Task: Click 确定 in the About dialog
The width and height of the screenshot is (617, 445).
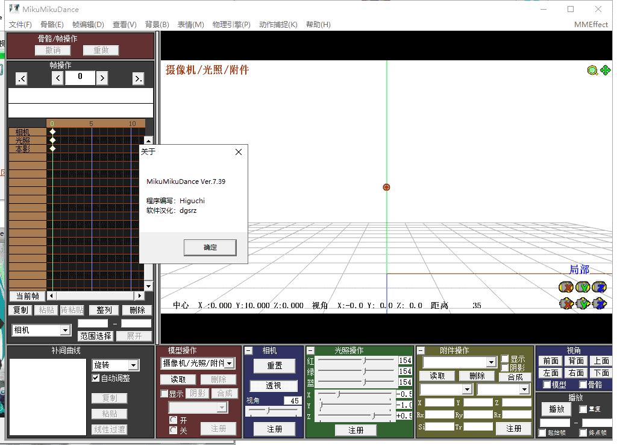Action: tap(210, 247)
